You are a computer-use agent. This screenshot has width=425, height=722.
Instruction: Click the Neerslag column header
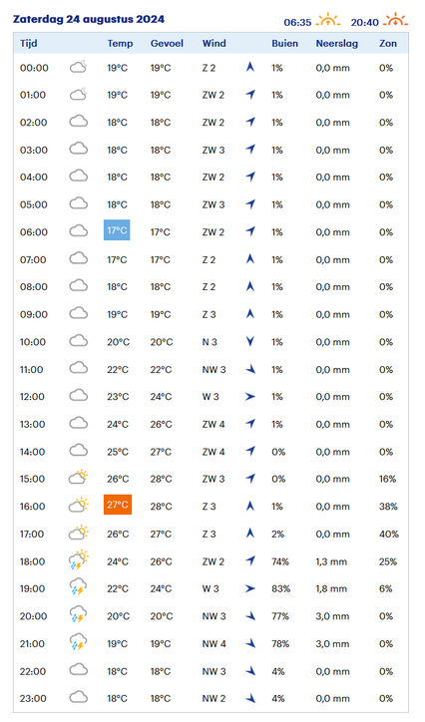coord(336,43)
